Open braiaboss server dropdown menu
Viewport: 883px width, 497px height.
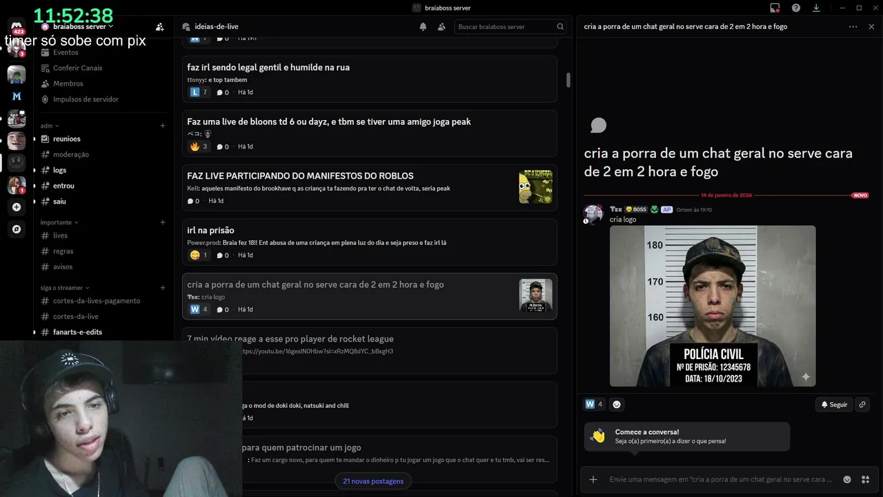click(x=77, y=26)
